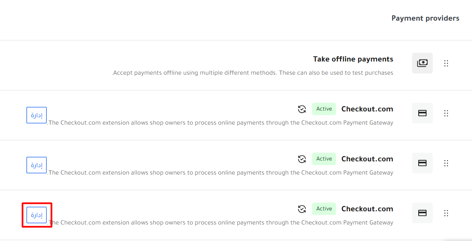Click the Active badge of the third Checkout.com row

tap(324, 209)
